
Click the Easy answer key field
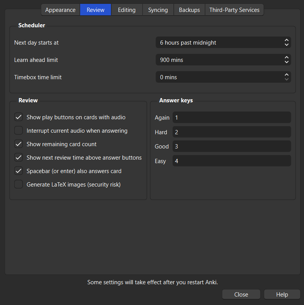click(232, 161)
